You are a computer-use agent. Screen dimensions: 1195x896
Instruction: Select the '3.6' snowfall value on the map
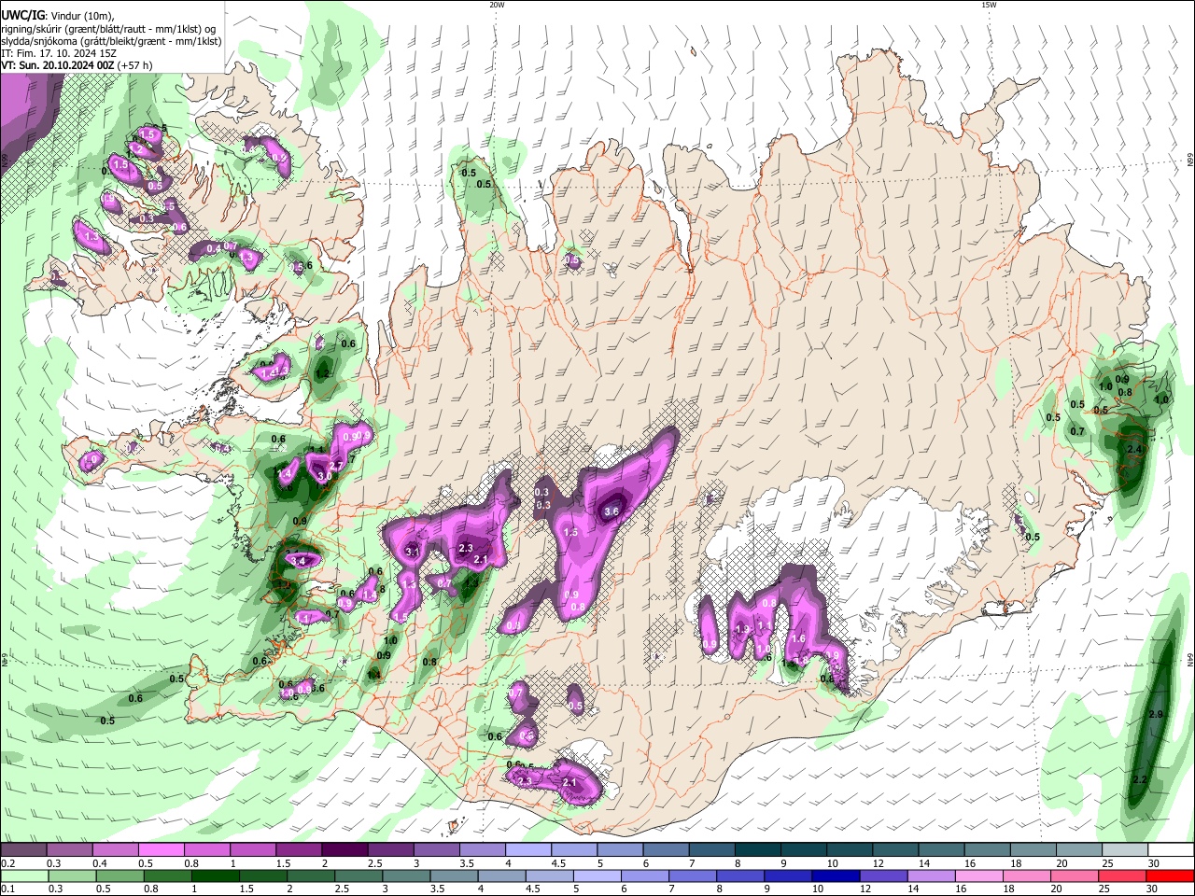[612, 511]
